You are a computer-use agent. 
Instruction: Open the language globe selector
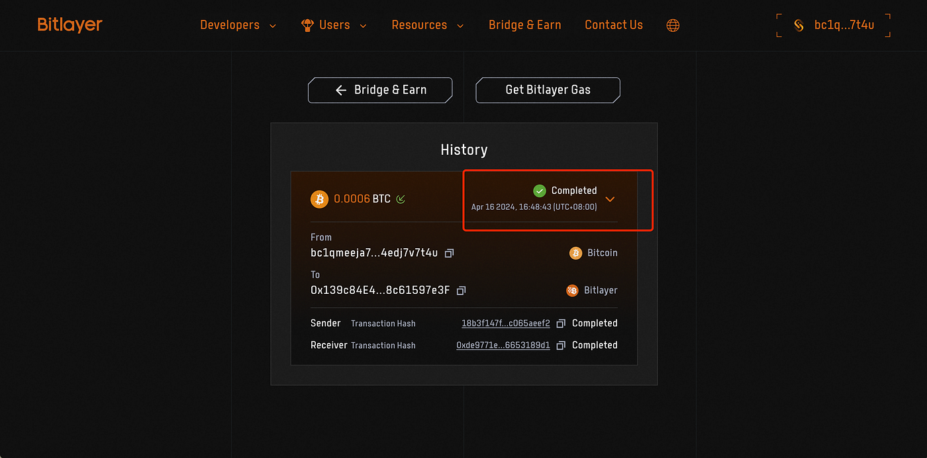point(673,25)
